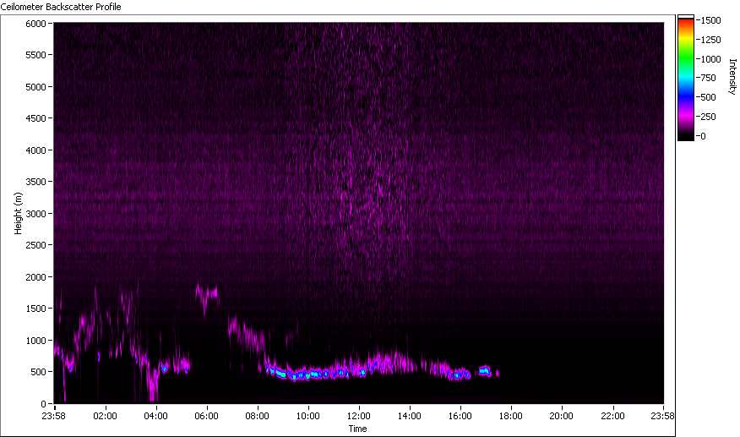Click the 3500 height tick label

point(35,182)
